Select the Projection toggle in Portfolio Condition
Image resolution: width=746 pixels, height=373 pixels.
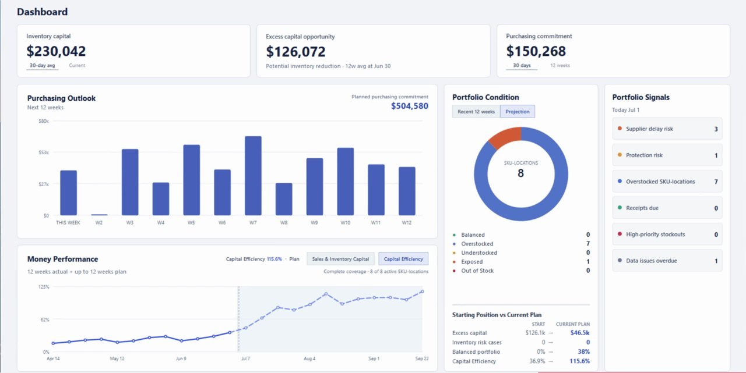pyautogui.click(x=518, y=112)
